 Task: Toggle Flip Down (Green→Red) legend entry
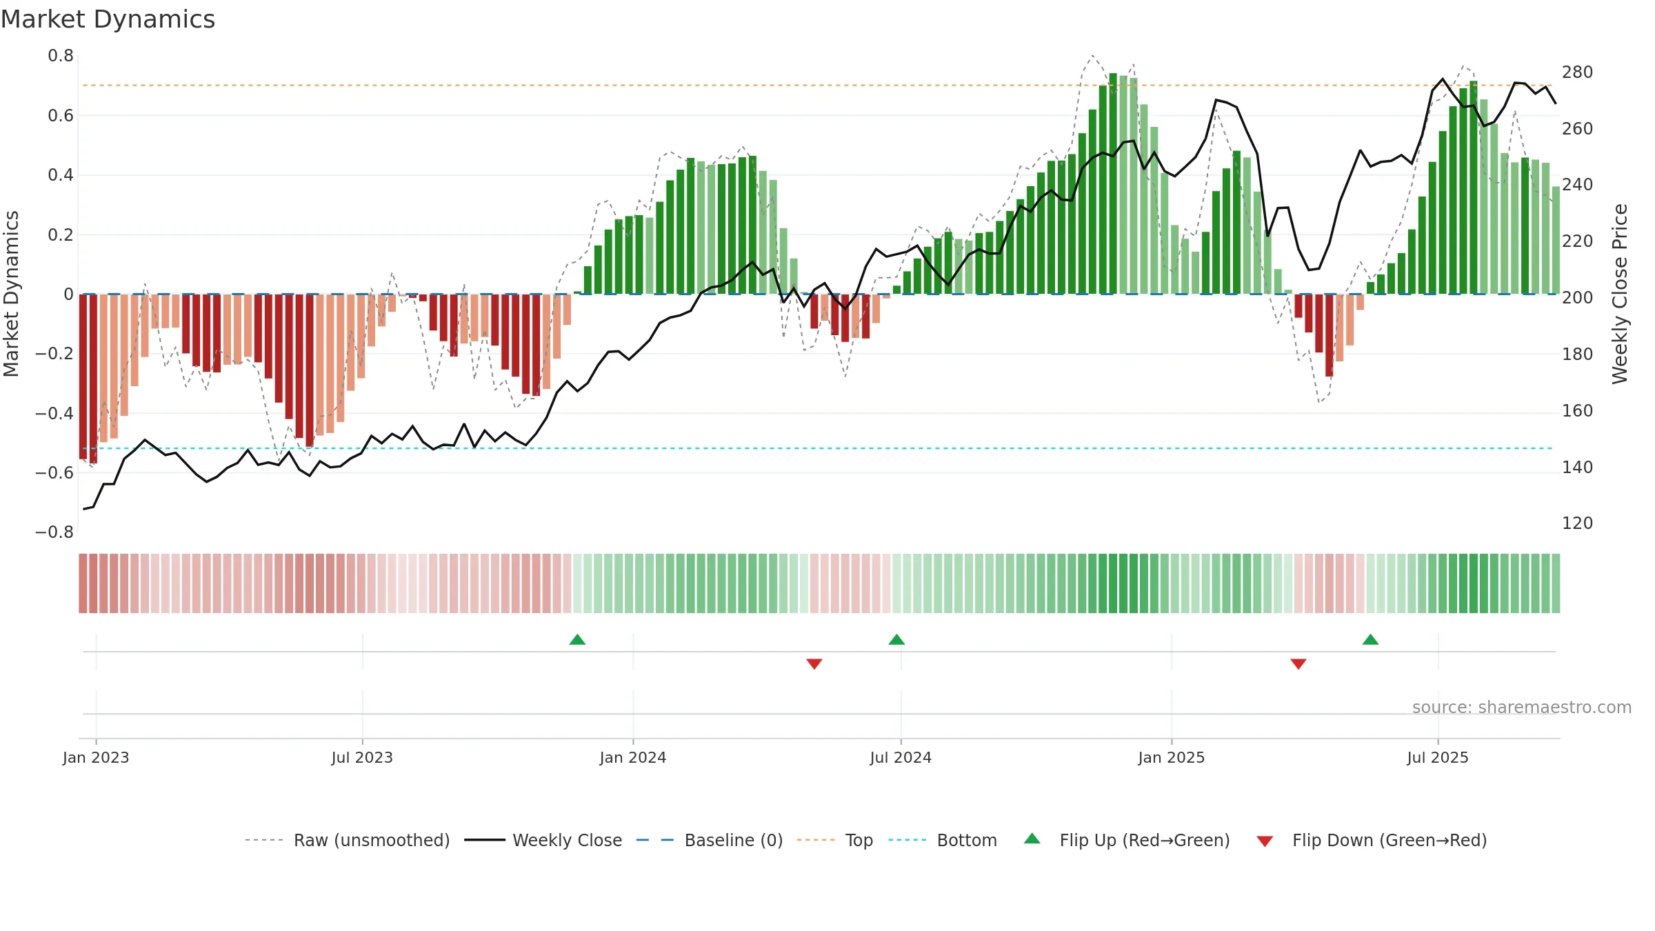[x=1372, y=840]
